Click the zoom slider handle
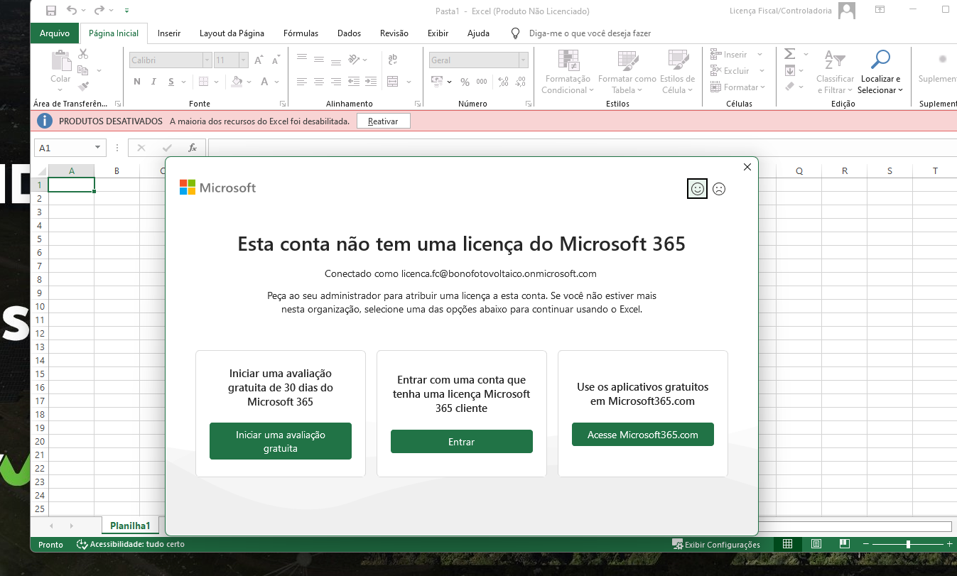957x576 pixels. (x=908, y=544)
